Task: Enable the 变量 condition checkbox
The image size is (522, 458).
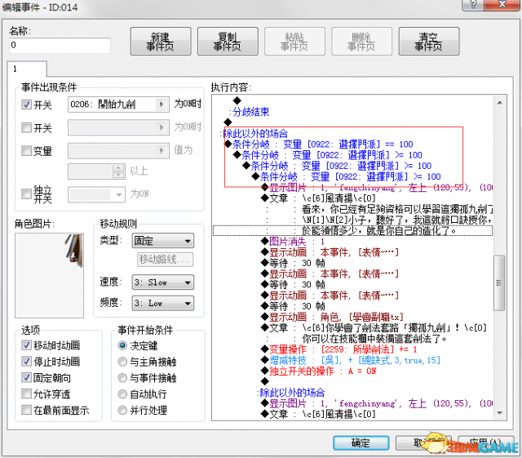Action: tap(26, 151)
